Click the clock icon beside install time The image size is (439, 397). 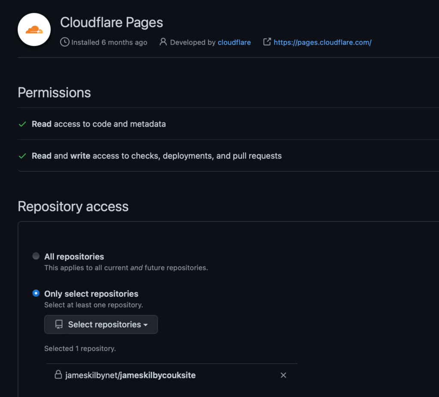click(x=65, y=42)
